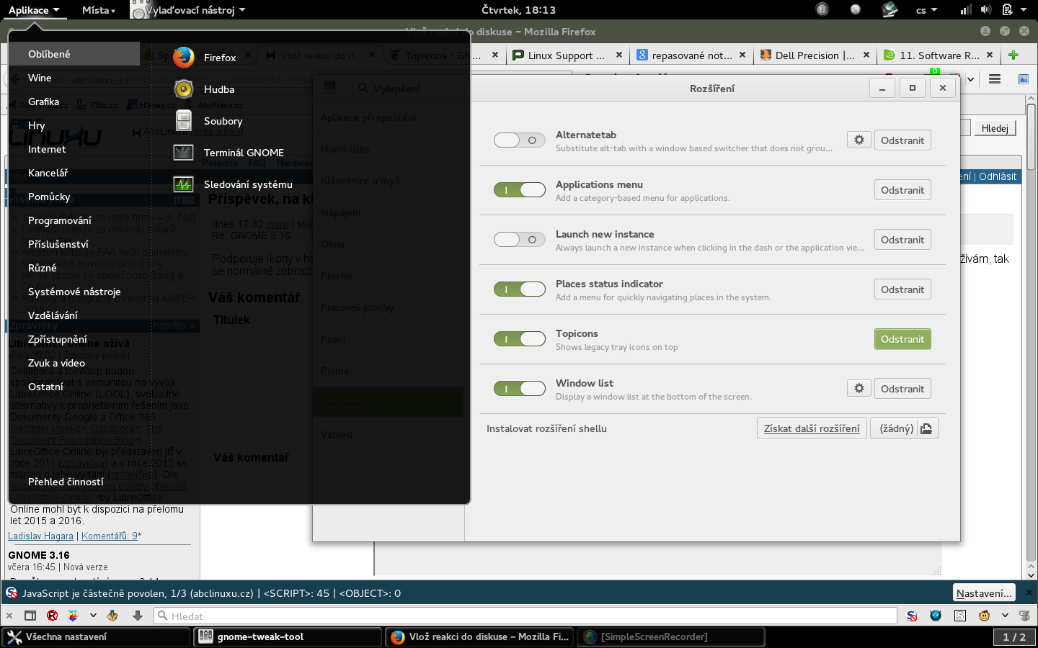Close the add-on bar with the X icon
The height and width of the screenshot is (648, 1038).
tap(9, 616)
